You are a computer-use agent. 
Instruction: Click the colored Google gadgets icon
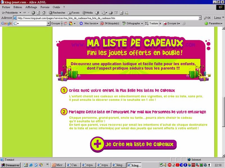coord(71,24)
